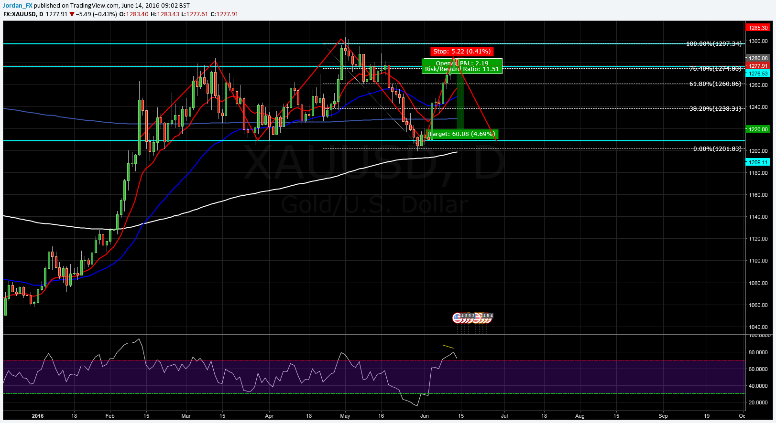
Task: Click the Feb label on time axis
Action: [x=110, y=416]
